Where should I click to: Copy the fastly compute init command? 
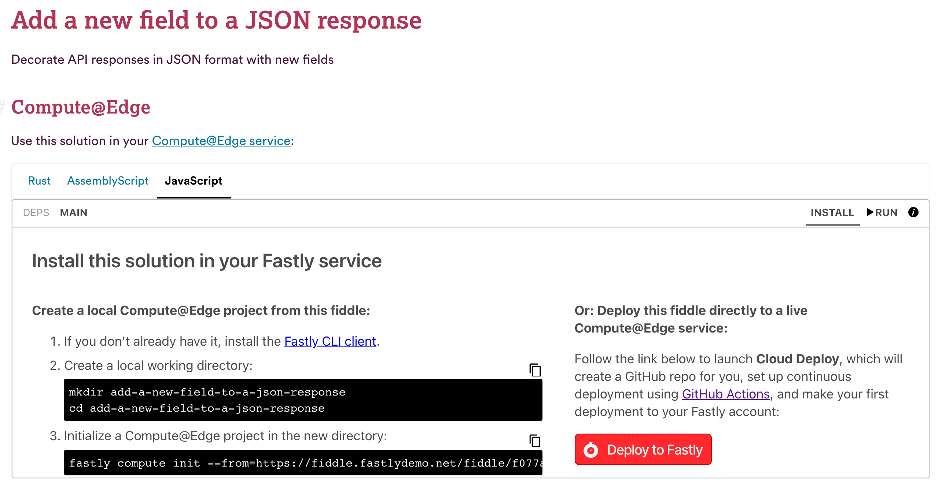pos(535,441)
